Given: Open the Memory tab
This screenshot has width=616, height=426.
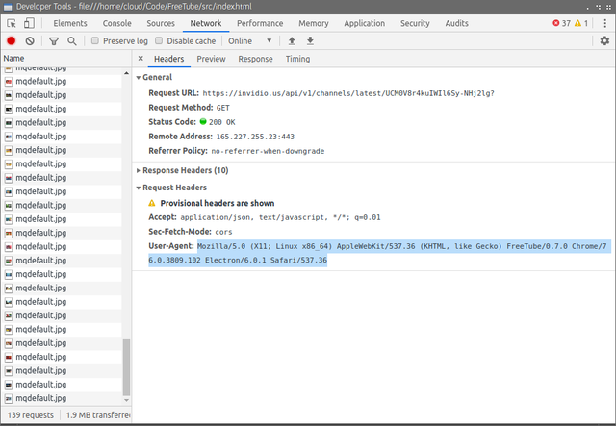Looking at the screenshot, I should (x=314, y=23).
